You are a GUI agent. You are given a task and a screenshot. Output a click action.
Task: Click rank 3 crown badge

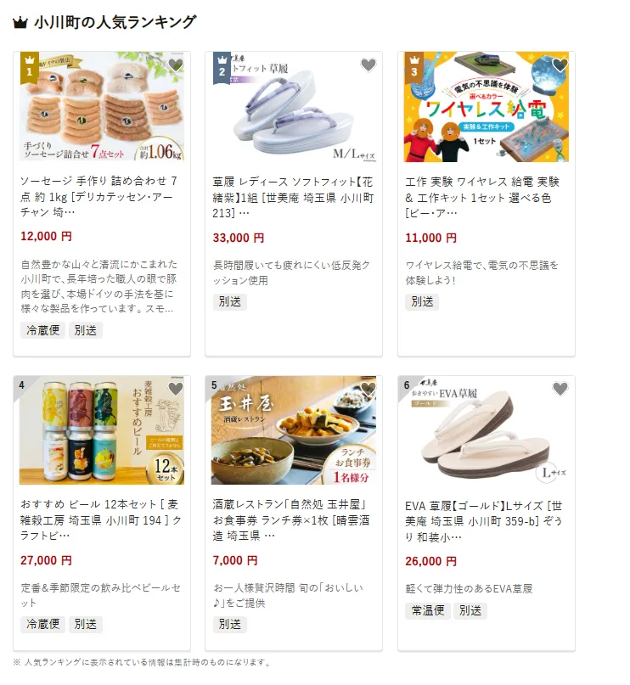[413, 68]
